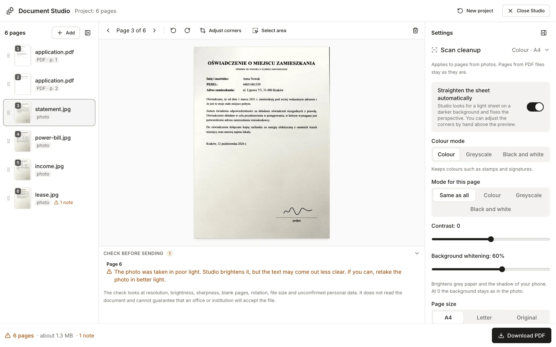Grab the drag handle for power-bill.jpg

click(x=8, y=141)
